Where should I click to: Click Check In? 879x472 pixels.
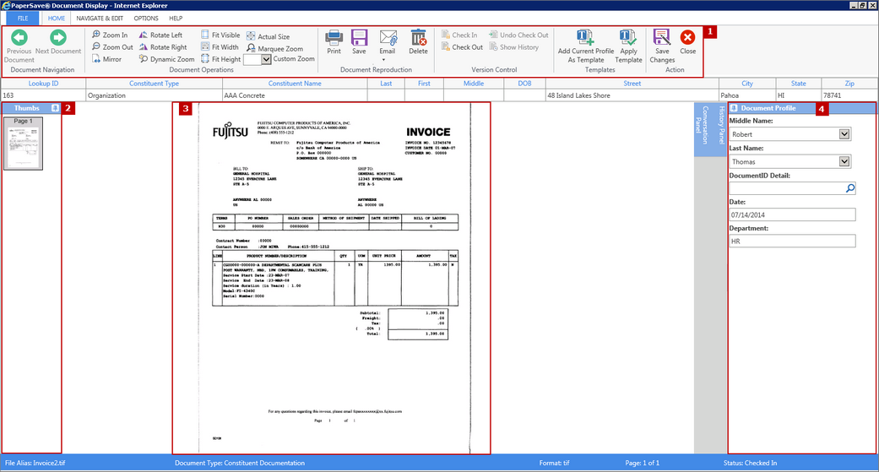coord(459,35)
